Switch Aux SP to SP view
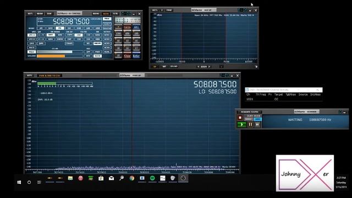Screen dimensions: 352x198 pyautogui.click(x=155, y=67)
